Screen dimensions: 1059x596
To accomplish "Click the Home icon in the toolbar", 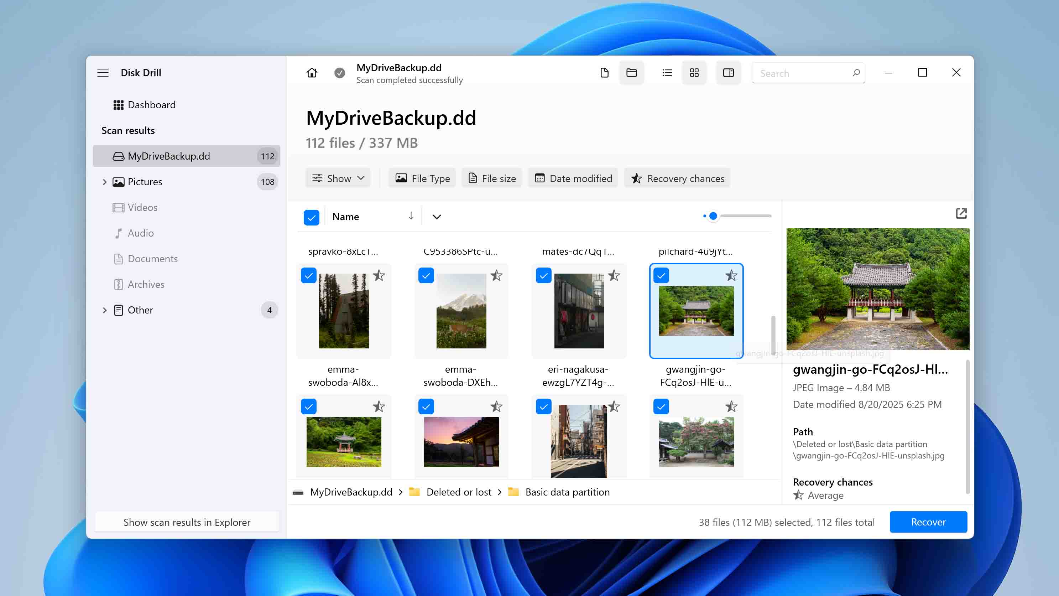I will tap(311, 72).
